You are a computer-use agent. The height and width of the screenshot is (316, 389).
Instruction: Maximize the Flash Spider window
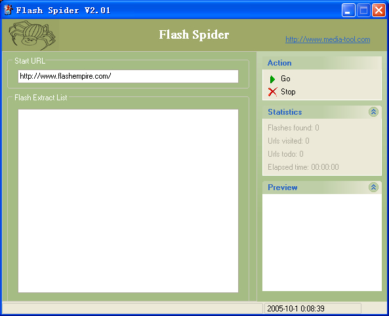tap(363, 10)
